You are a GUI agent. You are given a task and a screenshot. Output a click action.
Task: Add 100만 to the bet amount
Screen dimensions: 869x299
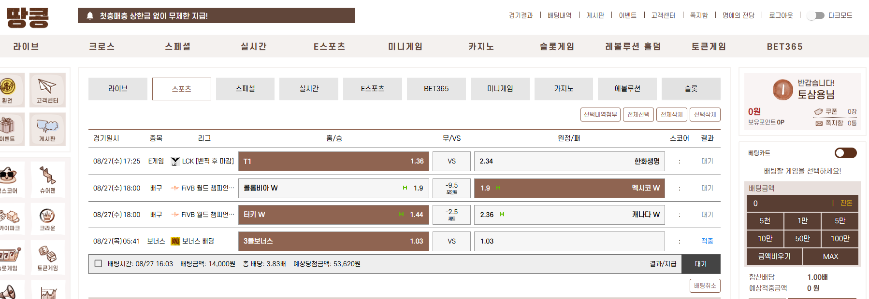pos(840,239)
